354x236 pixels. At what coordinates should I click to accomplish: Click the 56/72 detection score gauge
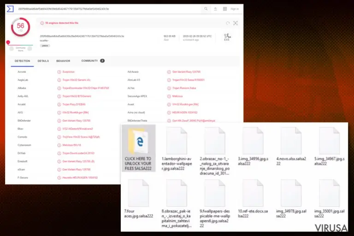(21, 27)
